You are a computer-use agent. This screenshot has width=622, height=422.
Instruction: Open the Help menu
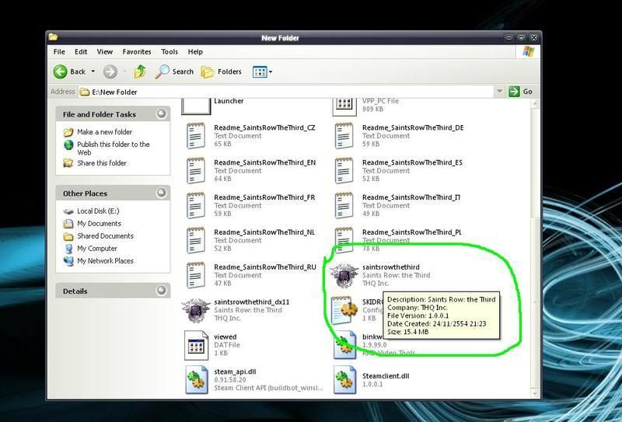coord(195,51)
